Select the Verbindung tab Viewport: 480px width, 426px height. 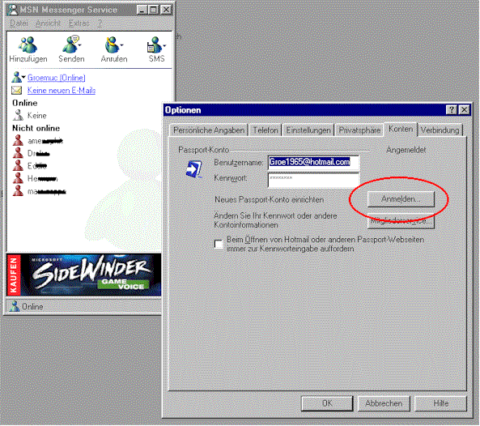coord(440,130)
